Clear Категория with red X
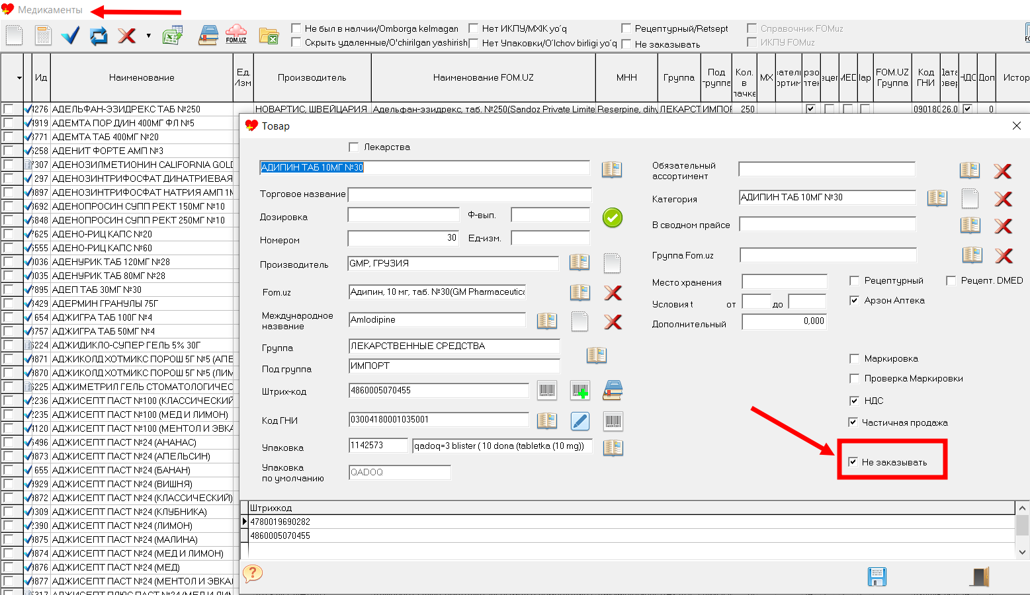 coord(1004,199)
